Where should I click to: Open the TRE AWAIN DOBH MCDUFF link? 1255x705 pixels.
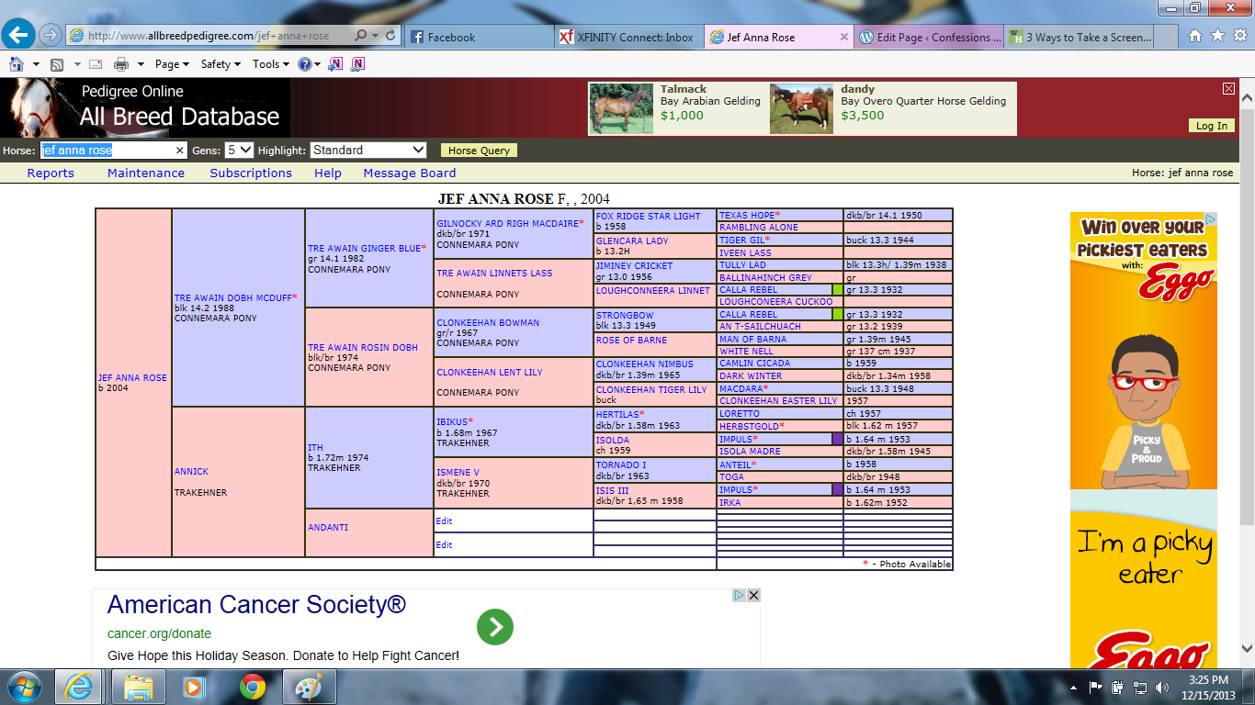pos(234,298)
